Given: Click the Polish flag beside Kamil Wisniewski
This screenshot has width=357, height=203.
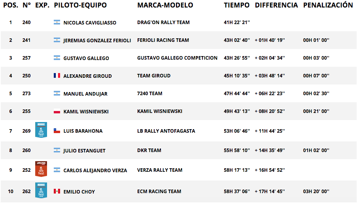Looking at the screenshot, I should pyautogui.click(x=57, y=111).
